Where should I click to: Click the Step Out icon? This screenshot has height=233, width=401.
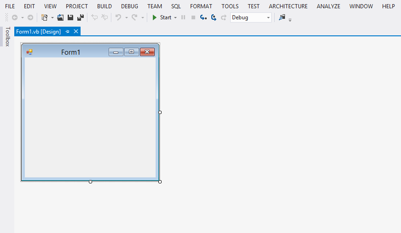click(x=223, y=17)
